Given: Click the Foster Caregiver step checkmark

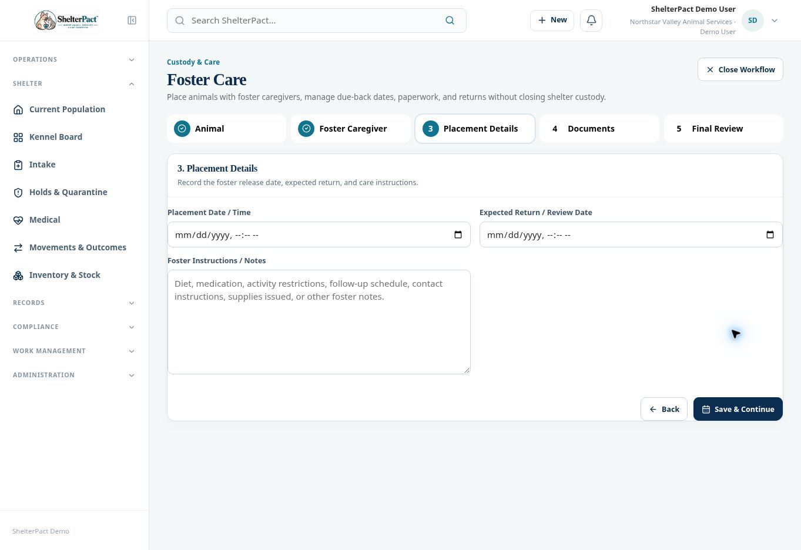Looking at the screenshot, I should point(306,129).
